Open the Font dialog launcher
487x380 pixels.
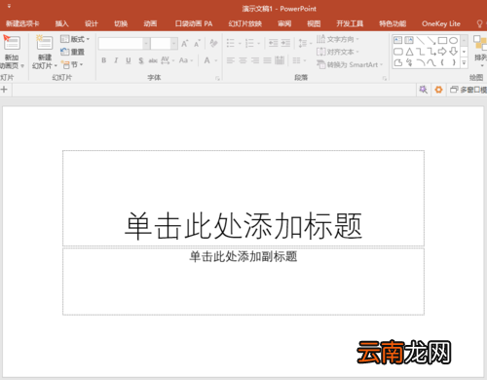[217, 78]
